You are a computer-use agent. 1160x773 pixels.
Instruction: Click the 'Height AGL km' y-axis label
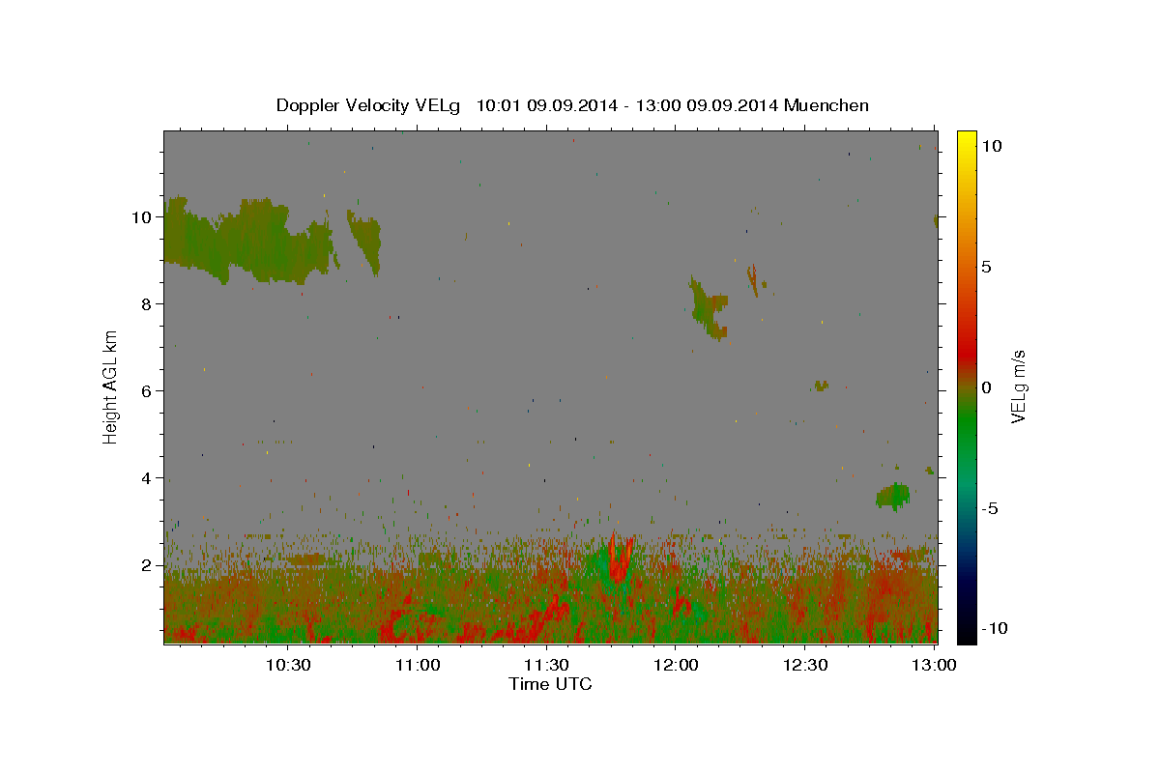pos(111,386)
